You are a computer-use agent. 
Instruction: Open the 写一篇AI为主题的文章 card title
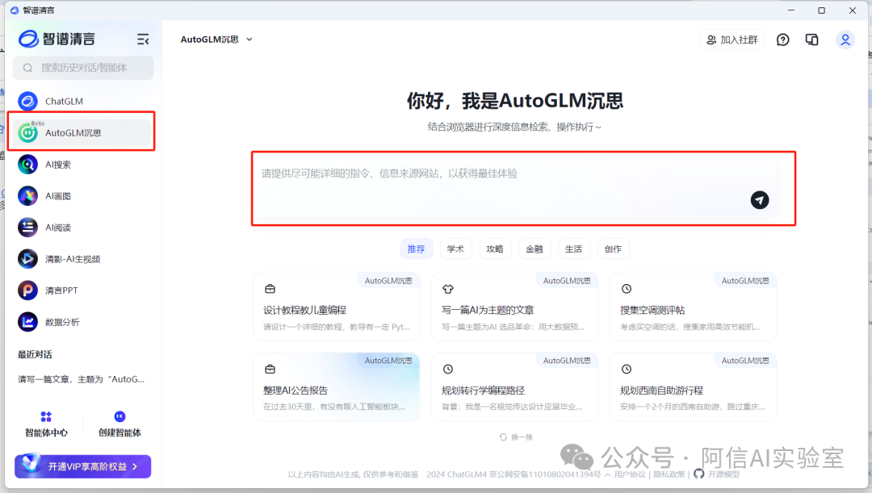click(488, 310)
